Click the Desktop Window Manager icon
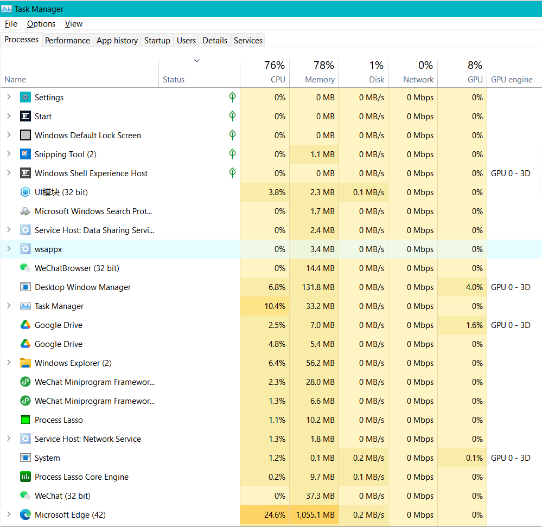This screenshot has height=528, width=542. pos(25,287)
